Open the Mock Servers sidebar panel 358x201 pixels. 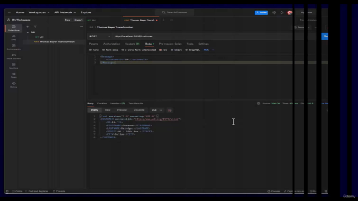coord(13,56)
